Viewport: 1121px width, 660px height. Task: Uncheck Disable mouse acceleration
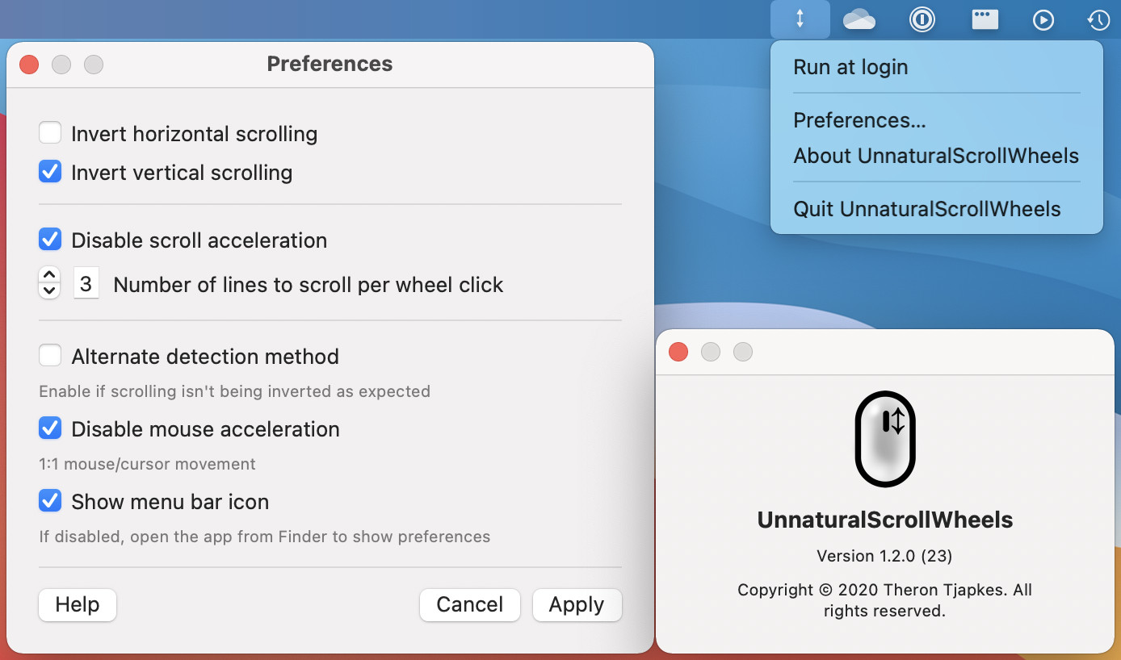[50, 428]
